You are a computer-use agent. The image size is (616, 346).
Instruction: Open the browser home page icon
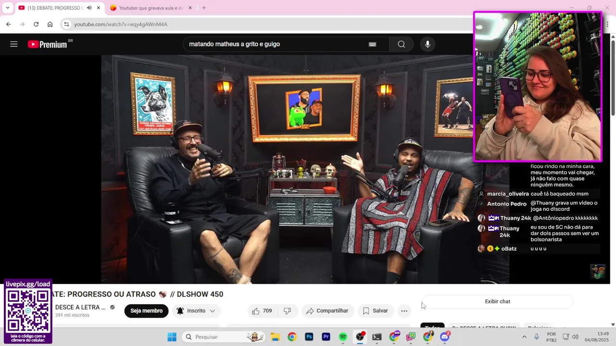tap(50, 24)
